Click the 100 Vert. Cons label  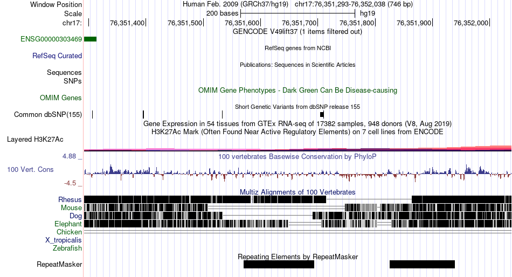pos(30,170)
